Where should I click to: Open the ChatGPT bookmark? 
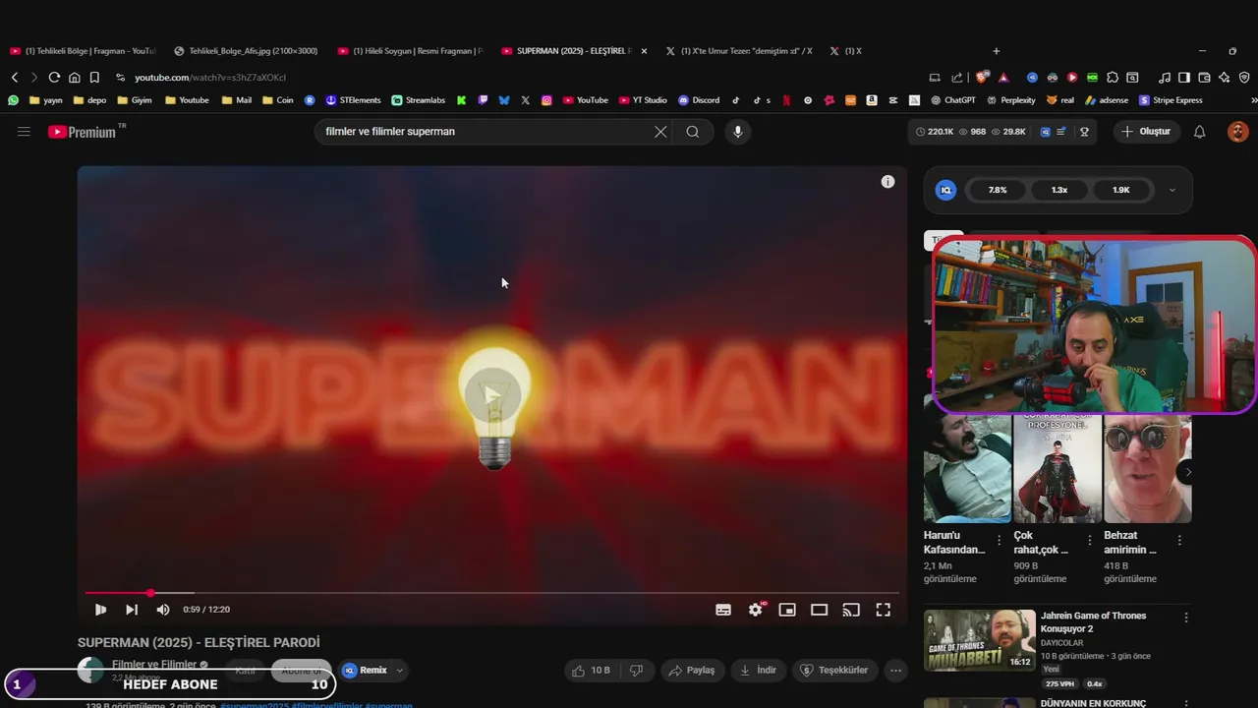951,100
